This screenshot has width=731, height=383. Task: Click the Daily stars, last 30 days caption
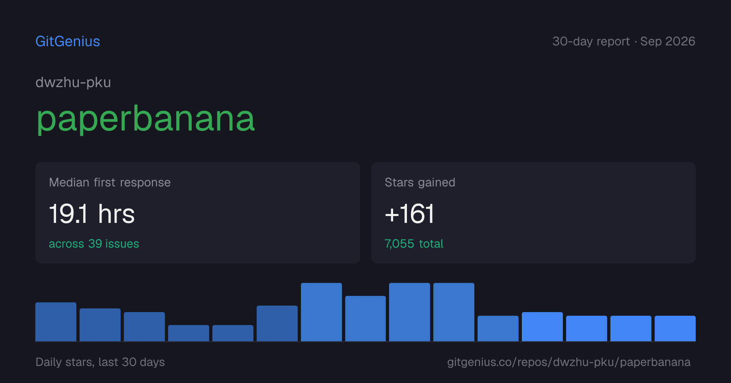100,362
